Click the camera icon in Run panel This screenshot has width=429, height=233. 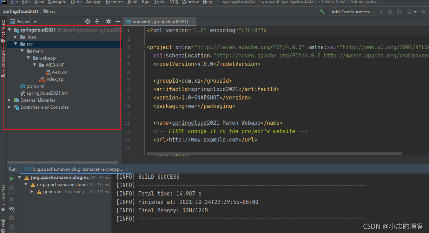pyautogui.click(x=12, y=218)
